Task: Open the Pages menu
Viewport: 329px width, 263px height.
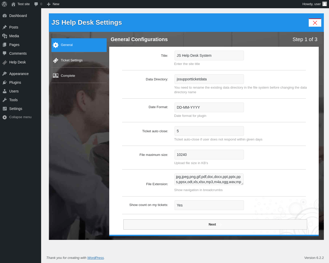Action: point(21,45)
